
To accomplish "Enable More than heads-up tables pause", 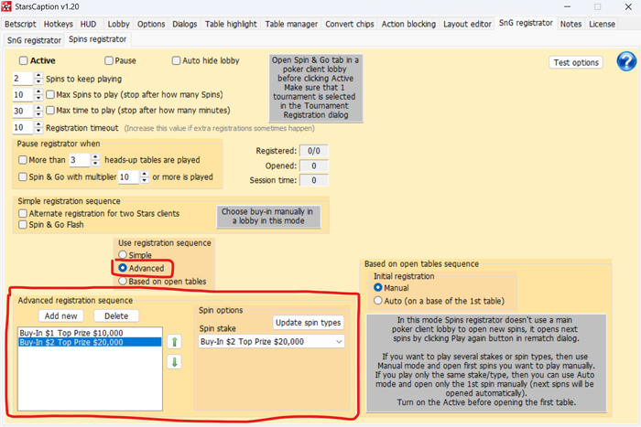I will (x=23, y=160).
